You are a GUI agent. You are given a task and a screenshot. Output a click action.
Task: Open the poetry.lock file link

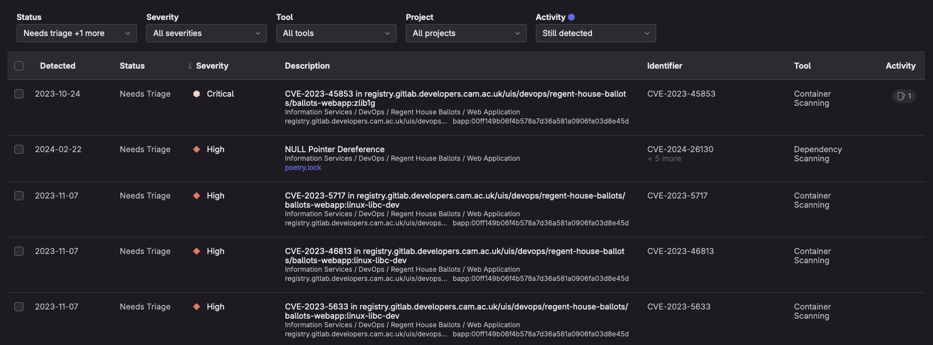[303, 168]
